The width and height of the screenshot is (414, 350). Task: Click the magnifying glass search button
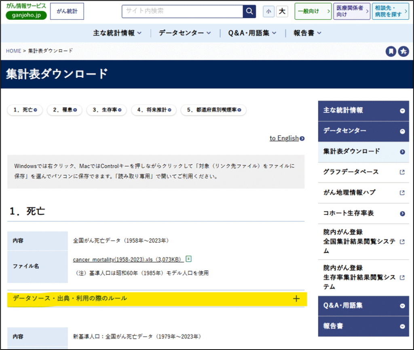pyautogui.click(x=249, y=11)
